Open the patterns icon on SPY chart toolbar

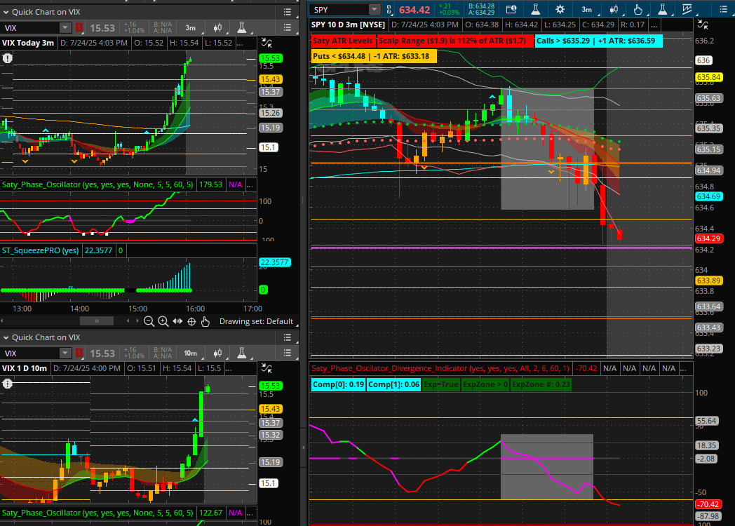[687, 9]
